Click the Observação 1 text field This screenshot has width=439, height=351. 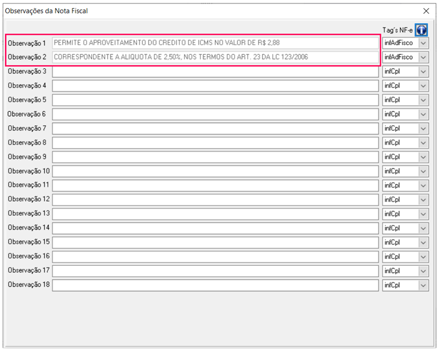(x=215, y=43)
